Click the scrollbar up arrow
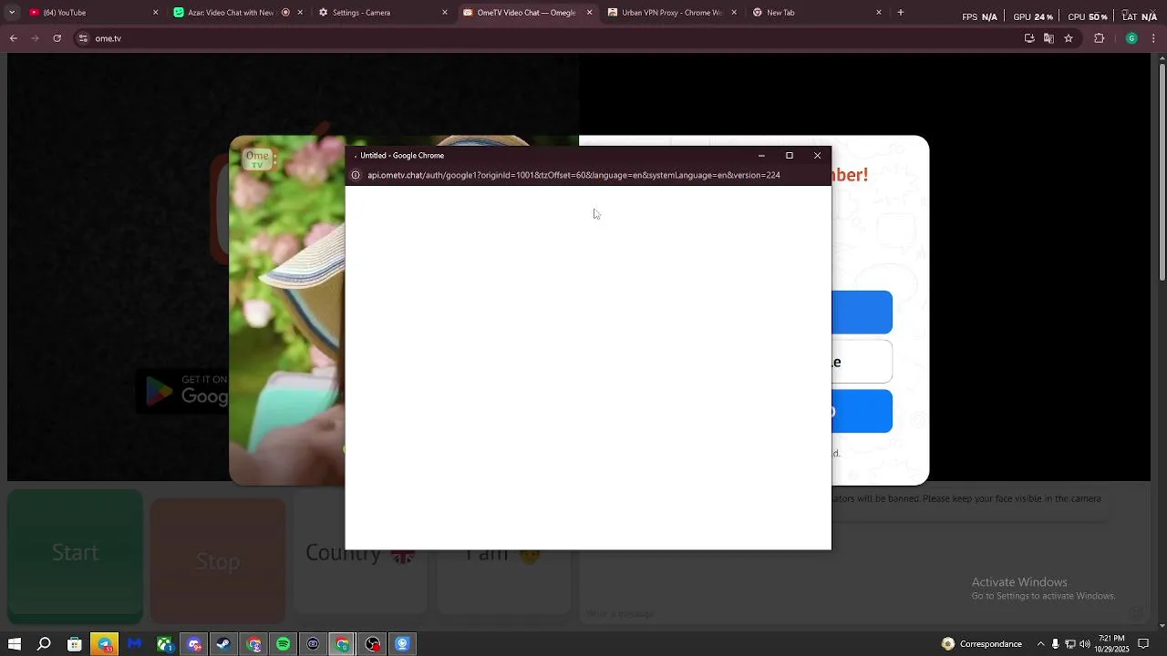This screenshot has height=656, width=1167. click(x=1162, y=60)
